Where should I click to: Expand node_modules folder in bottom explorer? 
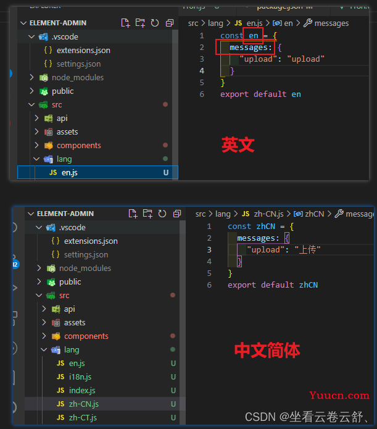(39, 268)
